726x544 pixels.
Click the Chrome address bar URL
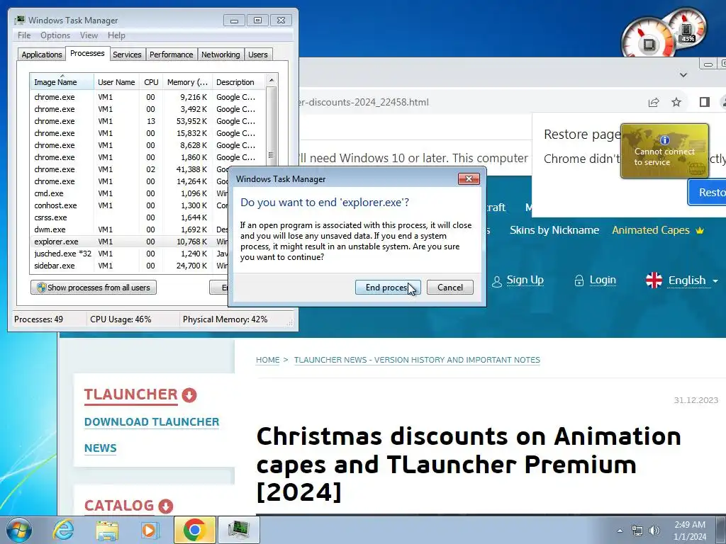coord(364,102)
